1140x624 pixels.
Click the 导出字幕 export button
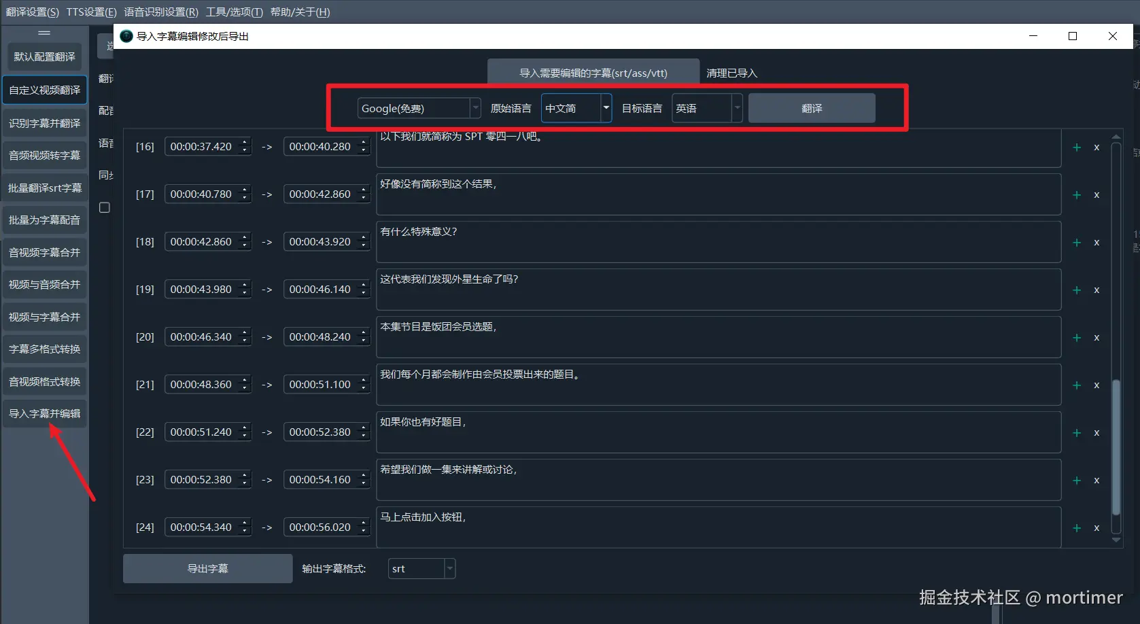coord(207,568)
